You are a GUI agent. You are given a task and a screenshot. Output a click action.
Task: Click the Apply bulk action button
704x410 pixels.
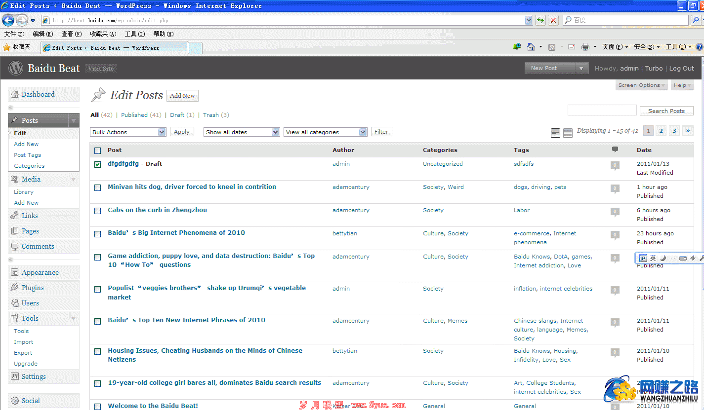click(x=182, y=132)
